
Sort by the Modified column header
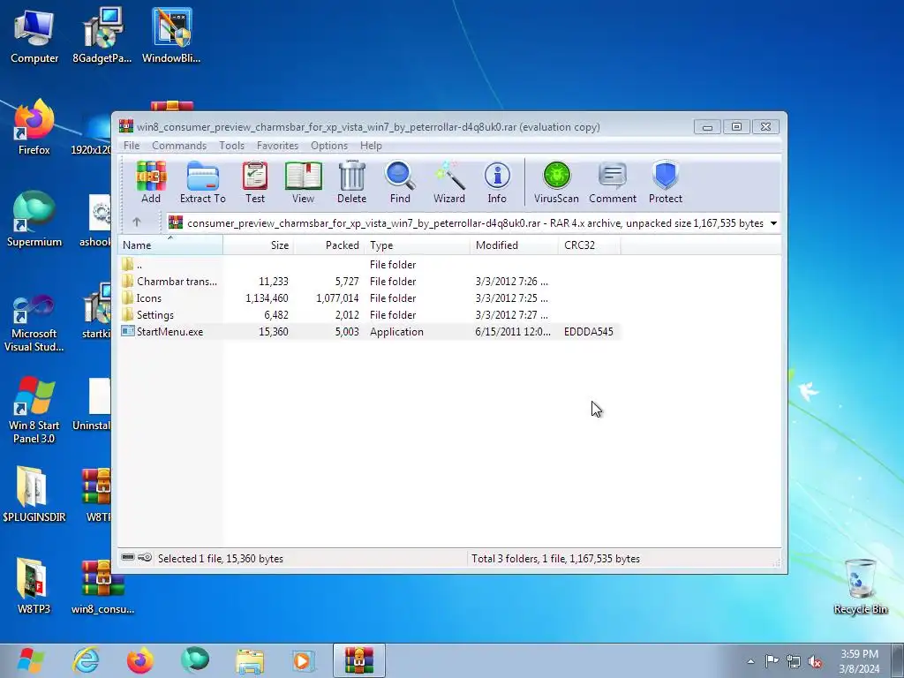[x=515, y=245]
